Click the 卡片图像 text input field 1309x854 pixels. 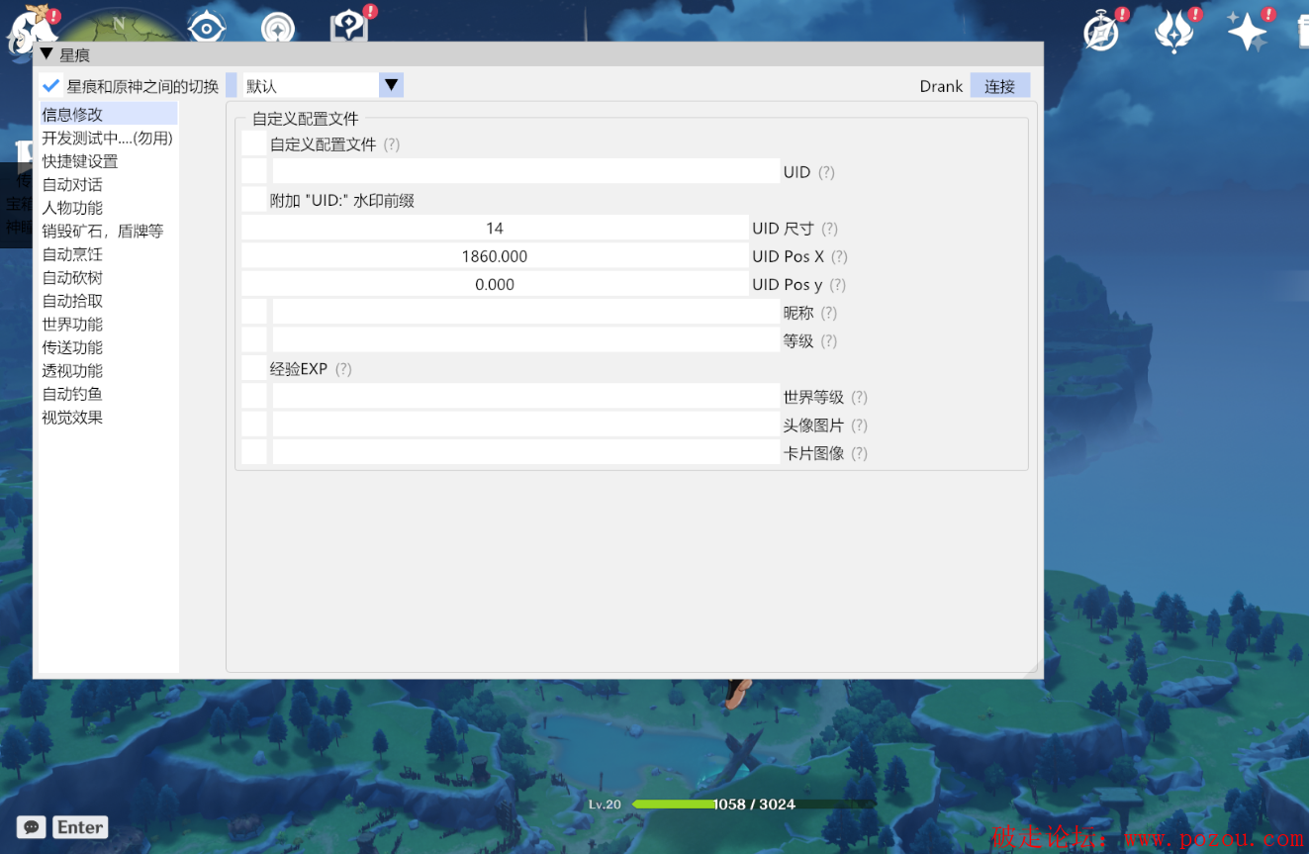[x=526, y=452]
